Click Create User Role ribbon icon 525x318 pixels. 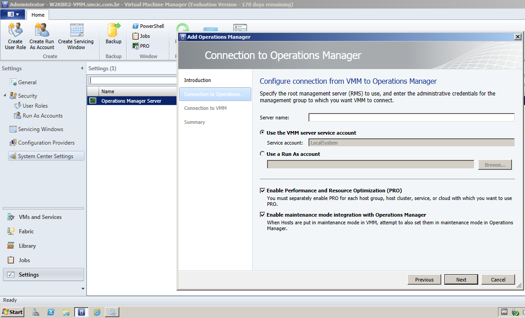[x=15, y=36]
